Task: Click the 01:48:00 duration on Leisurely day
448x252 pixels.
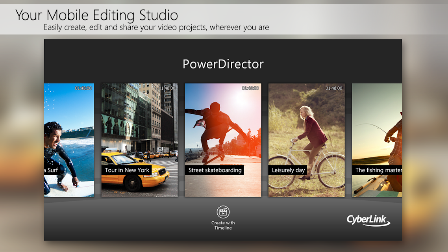Action: 334,88
